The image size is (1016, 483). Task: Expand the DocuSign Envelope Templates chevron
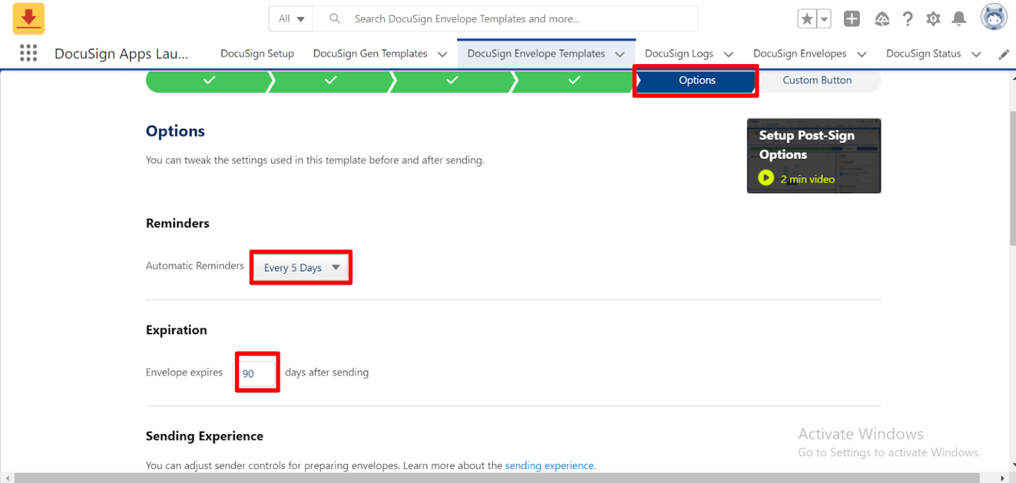tap(620, 54)
